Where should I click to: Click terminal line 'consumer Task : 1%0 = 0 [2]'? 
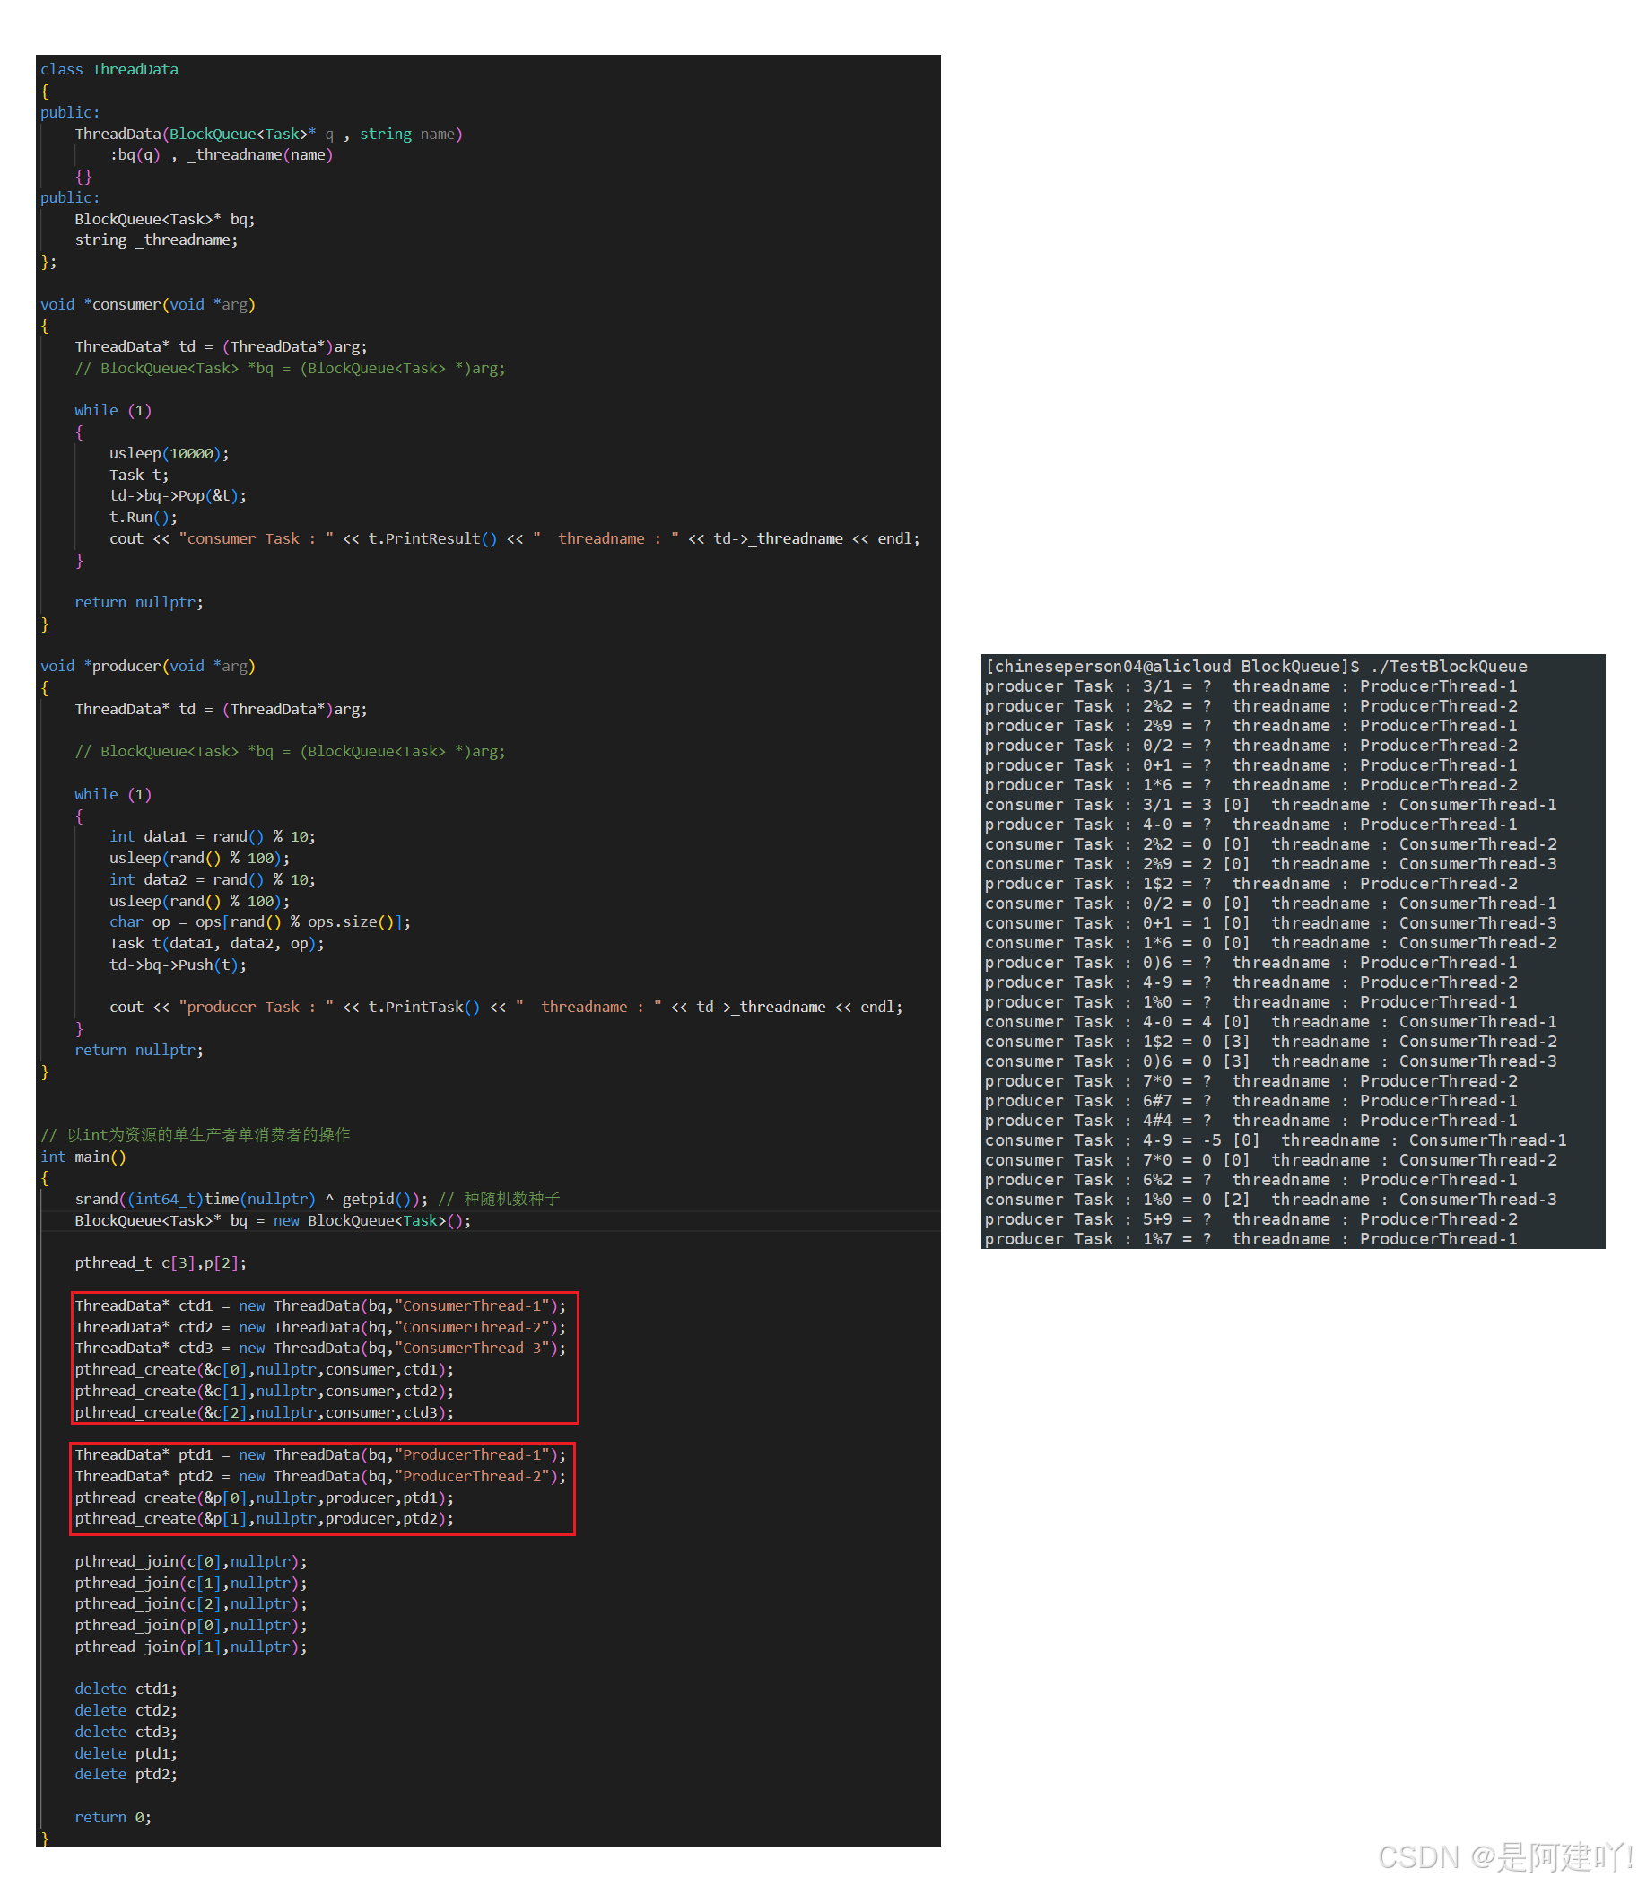click(x=1270, y=1201)
